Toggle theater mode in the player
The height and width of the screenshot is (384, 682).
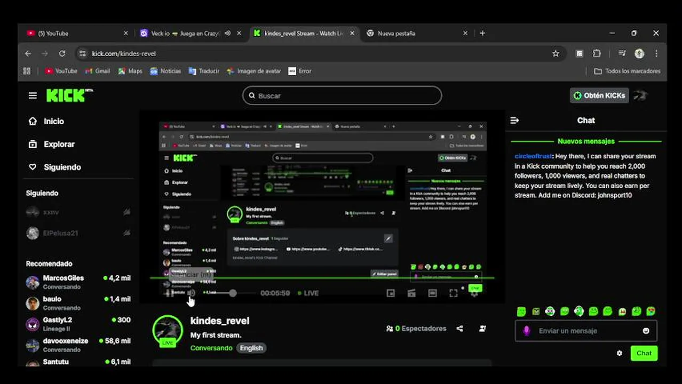(432, 293)
